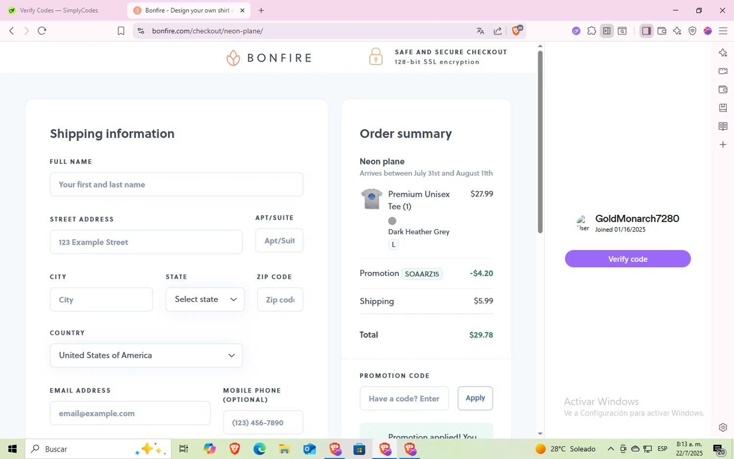Click the promotion code entry field
Image resolution: width=734 pixels, height=459 pixels.
(x=404, y=398)
